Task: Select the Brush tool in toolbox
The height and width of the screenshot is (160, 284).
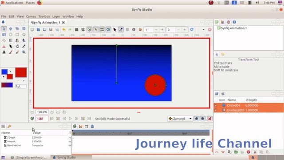Action: click(17, 52)
